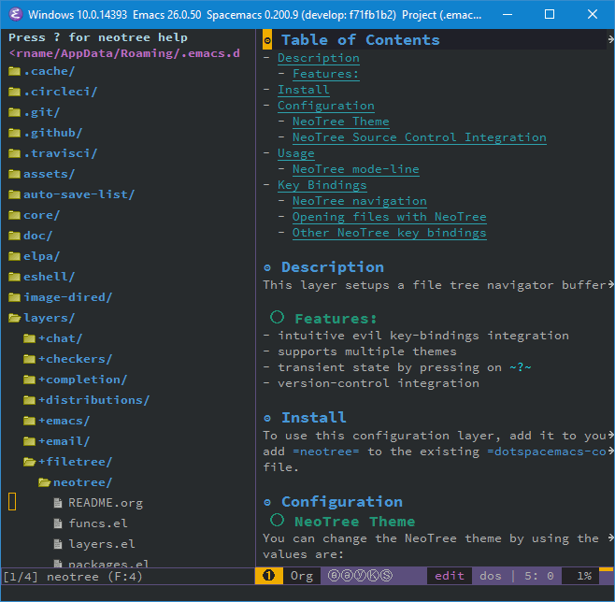The width and height of the screenshot is (615, 602).
Task: Click the Install heading bullet
Action: click(267, 419)
